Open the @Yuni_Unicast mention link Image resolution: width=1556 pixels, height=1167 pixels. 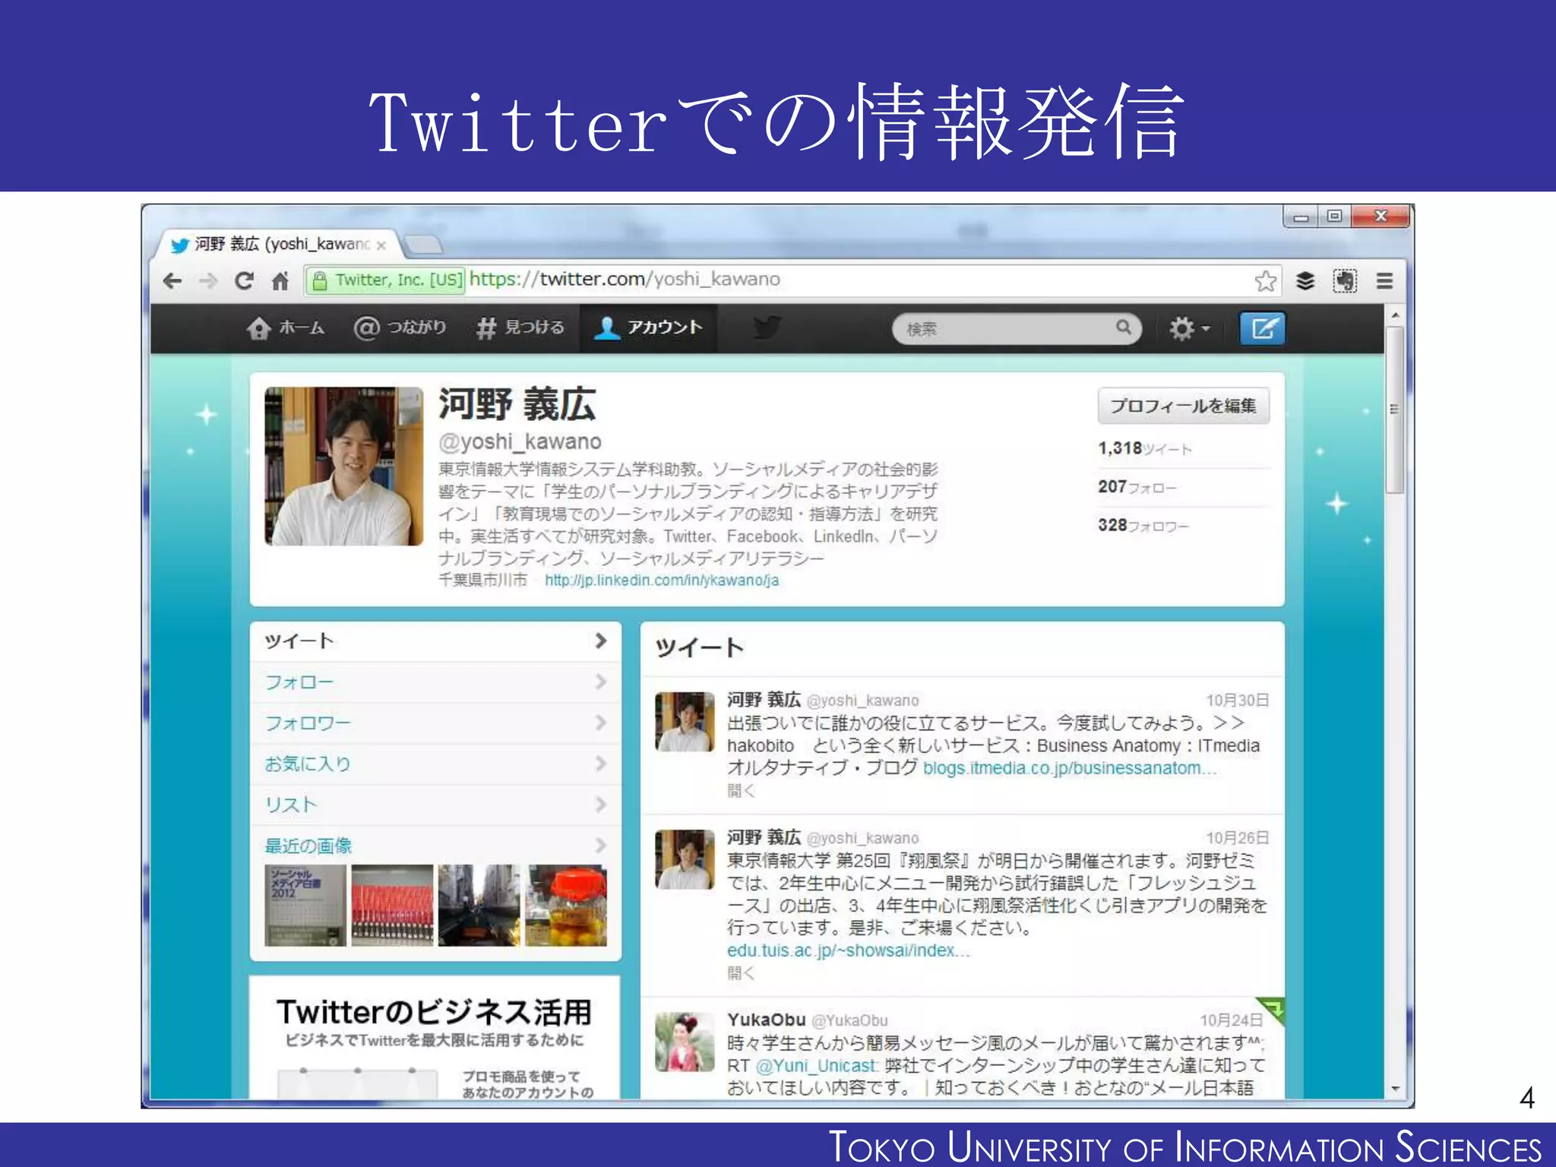pos(817,1066)
